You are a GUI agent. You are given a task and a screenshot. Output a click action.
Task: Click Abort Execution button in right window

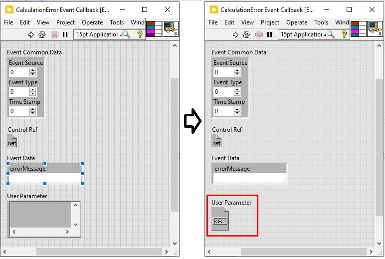pyautogui.click(x=259, y=34)
